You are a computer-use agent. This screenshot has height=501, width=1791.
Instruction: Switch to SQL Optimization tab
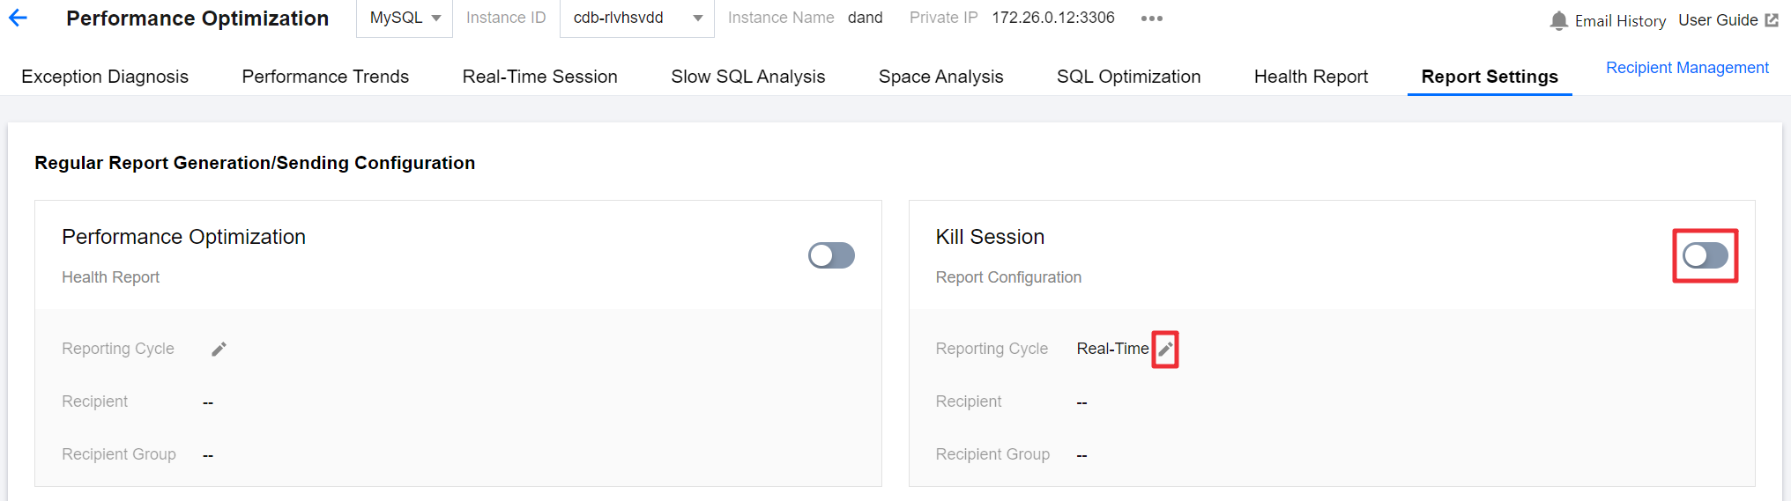coord(1128,77)
